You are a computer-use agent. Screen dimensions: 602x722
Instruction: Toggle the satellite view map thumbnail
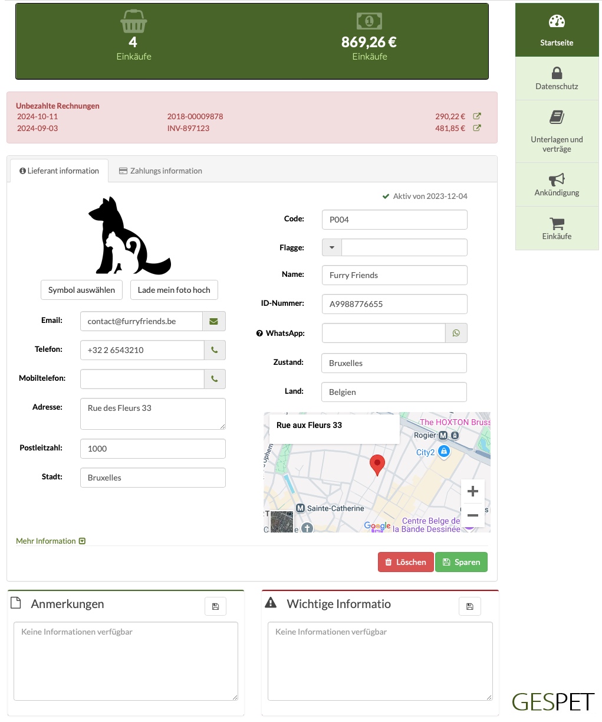tap(282, 522)
